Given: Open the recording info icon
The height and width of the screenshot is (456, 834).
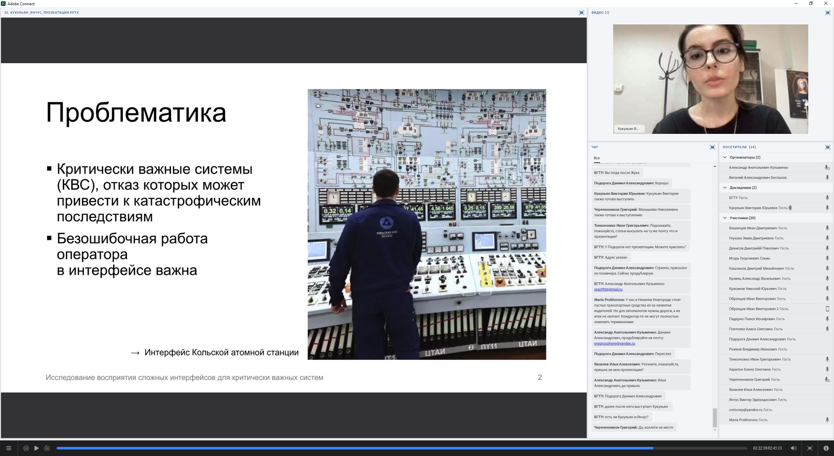Looking at the screenshot, I should pyautogui.click(x=826, y=448).
